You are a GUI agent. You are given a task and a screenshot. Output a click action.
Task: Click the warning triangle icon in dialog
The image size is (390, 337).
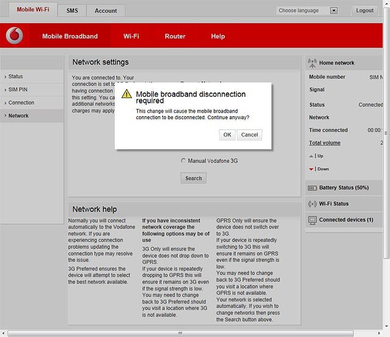(127, 94)
